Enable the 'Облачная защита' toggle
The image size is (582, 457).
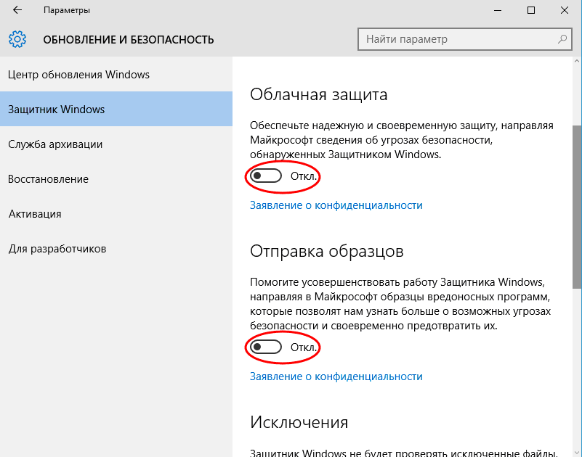click(x=265, y=176)
